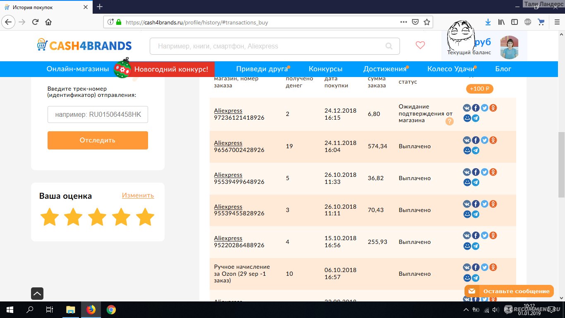Screen dimensions: 565x318
Task: Open the user profile avatar
Action: pos(509,47)
